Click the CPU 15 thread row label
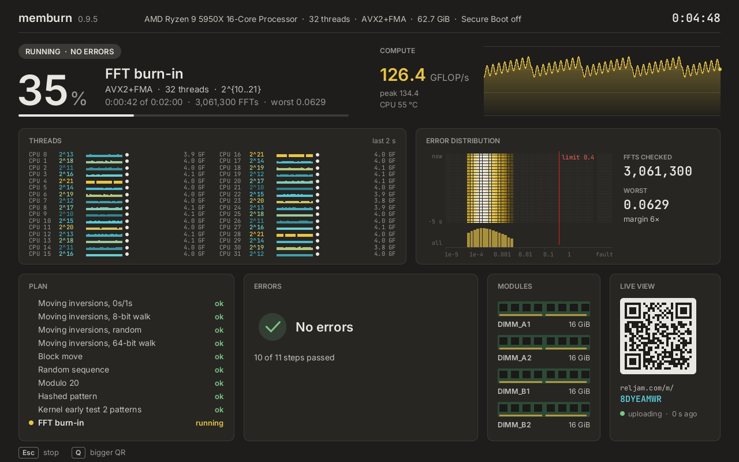739x462 pixels. click(40, 254)
